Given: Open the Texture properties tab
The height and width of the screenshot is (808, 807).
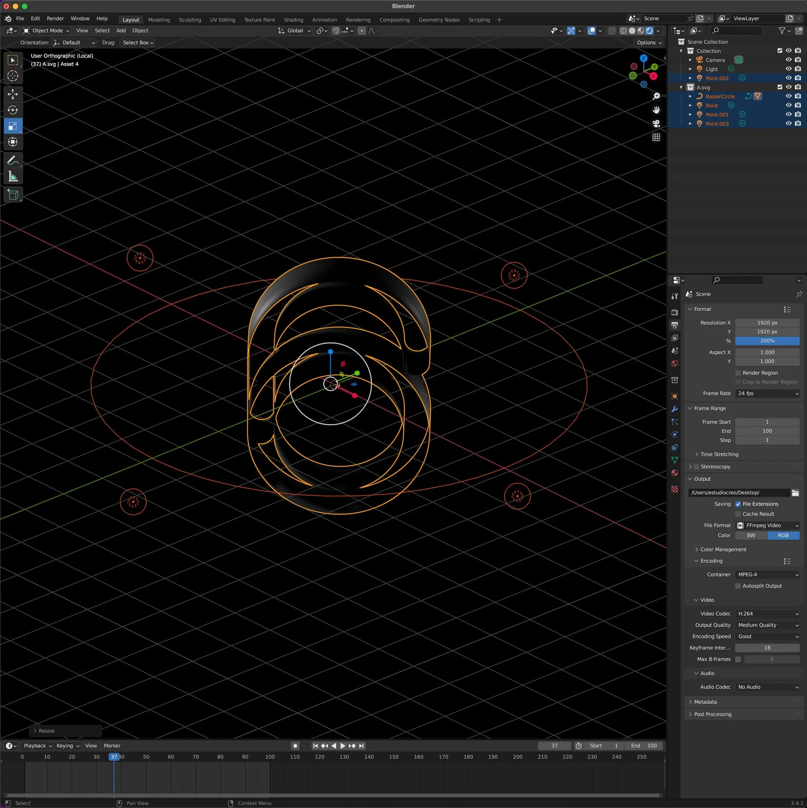Looking at the screenshot, I should tap(675, 489).
